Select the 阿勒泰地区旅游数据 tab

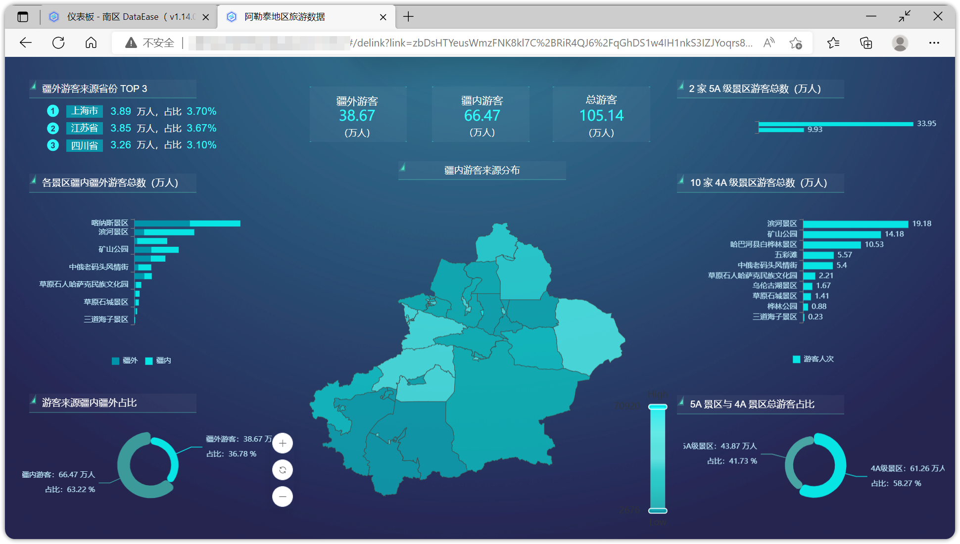pyautogui.click(x=305, y=17)
